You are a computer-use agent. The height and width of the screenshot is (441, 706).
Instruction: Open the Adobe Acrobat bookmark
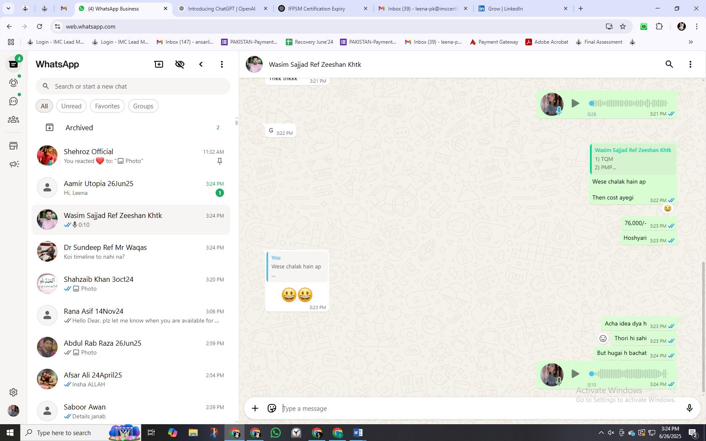tap(547, 42)
